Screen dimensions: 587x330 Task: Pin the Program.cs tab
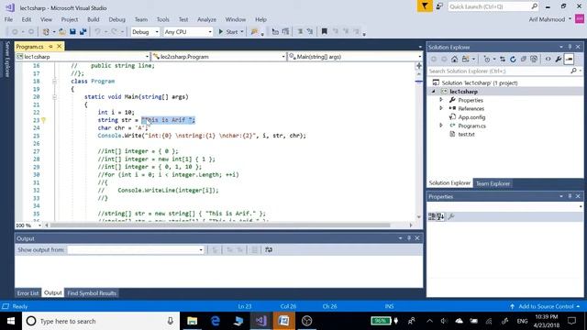click(x=51, y=47)
